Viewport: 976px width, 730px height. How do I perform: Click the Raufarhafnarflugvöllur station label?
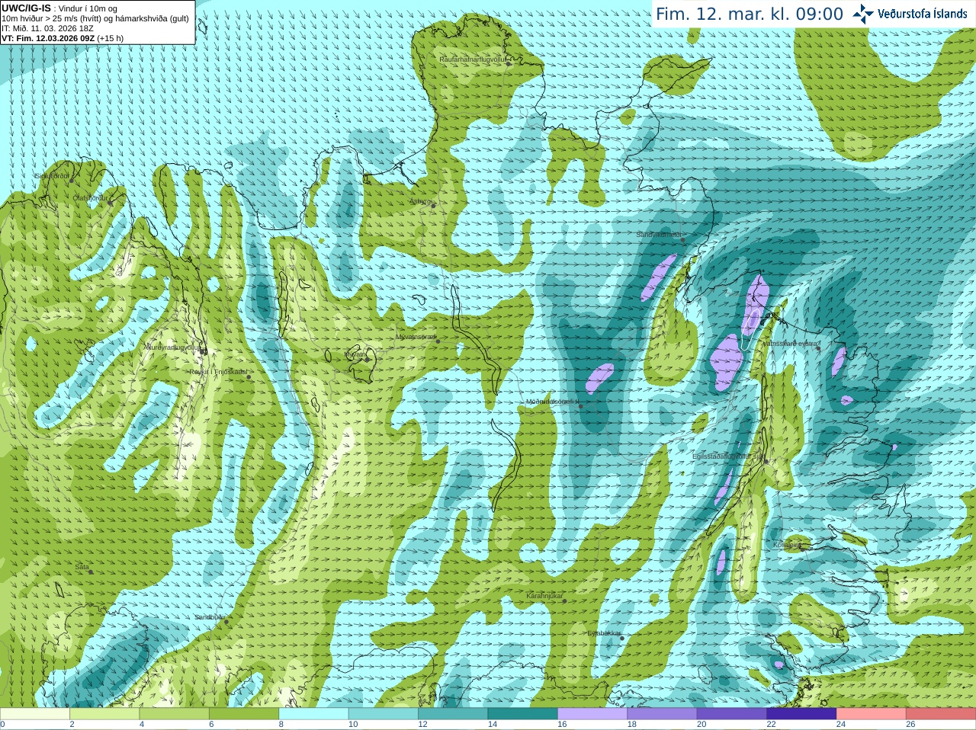click(x=473, y=59)
